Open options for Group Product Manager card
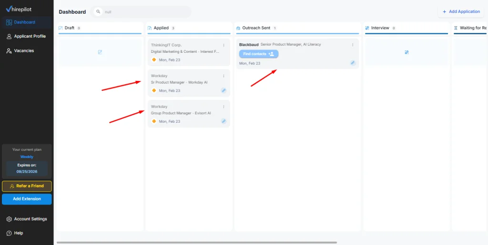Screen dimensions: 488x245 pos(224,107)
